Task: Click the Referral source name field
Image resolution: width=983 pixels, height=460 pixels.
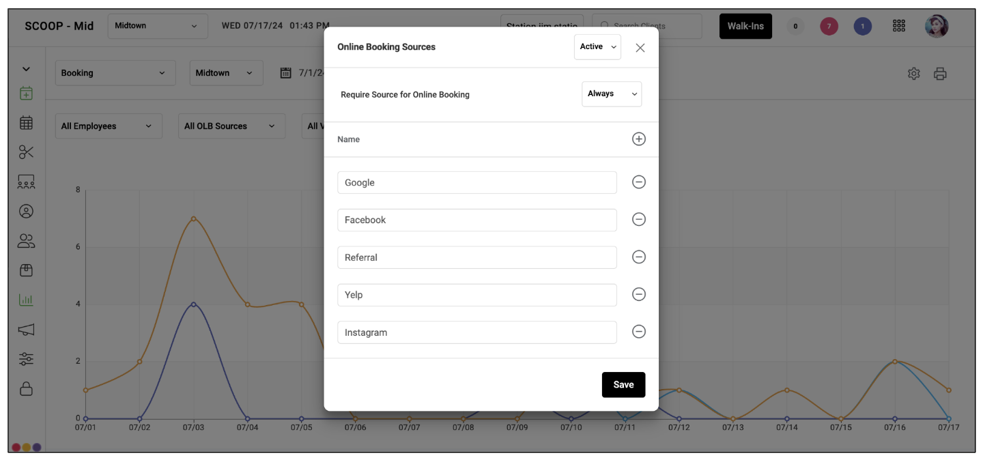Action: tap(477, 257)
